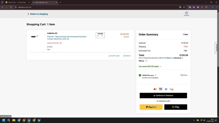Viewport: 219px width, 123px height.
Task: Open File Explorer from the taskbar
Action: (x=14, y=120)
